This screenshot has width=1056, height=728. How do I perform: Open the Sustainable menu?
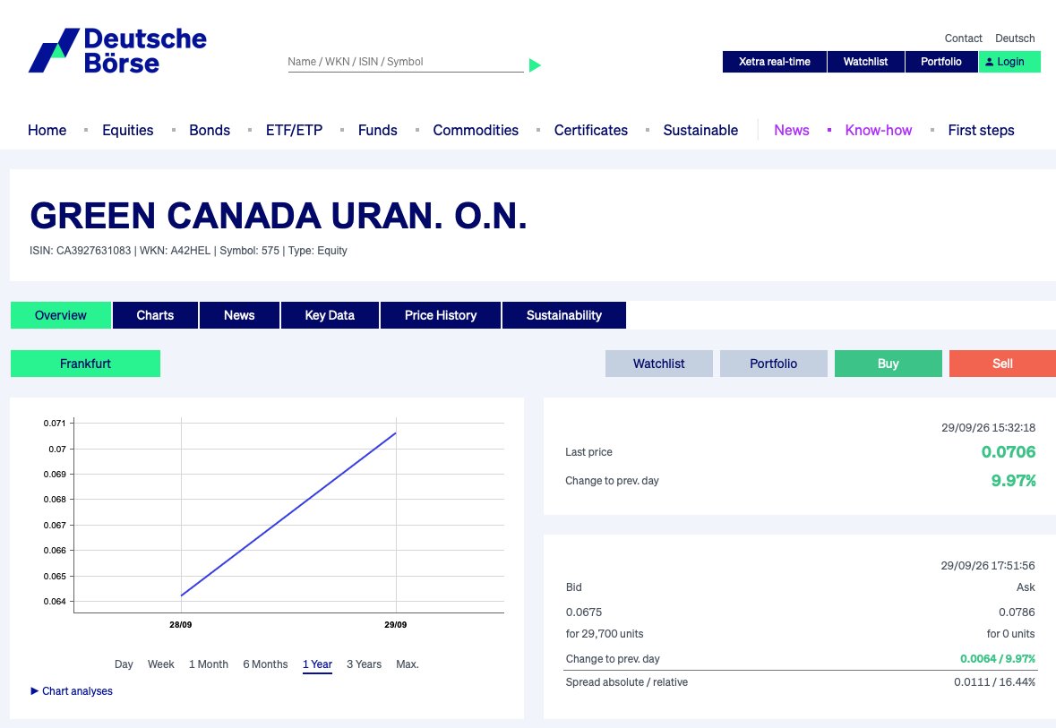pos(700,130)
